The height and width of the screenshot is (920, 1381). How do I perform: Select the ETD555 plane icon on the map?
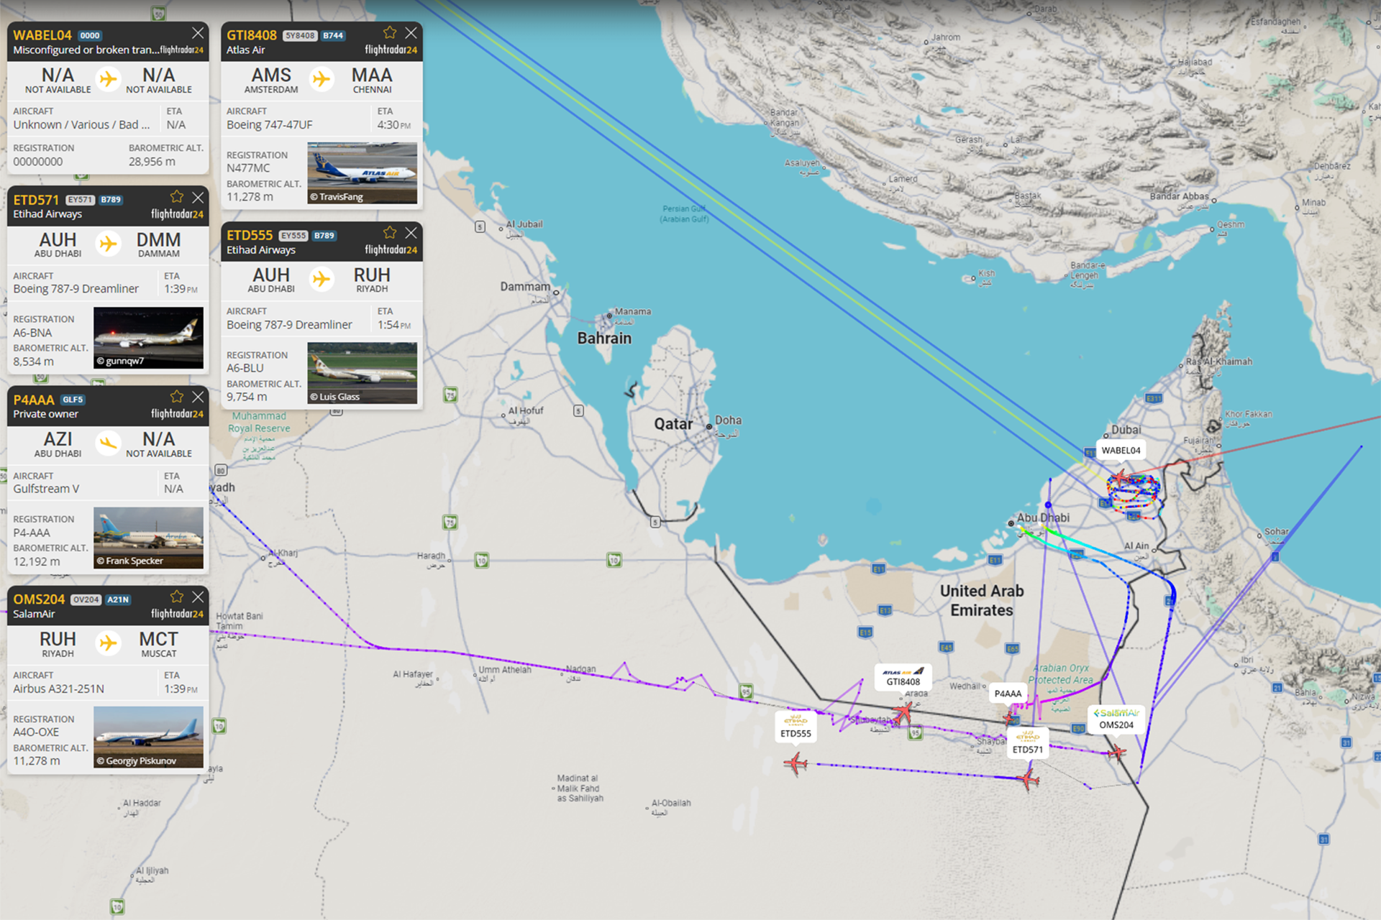click(796, 763)
